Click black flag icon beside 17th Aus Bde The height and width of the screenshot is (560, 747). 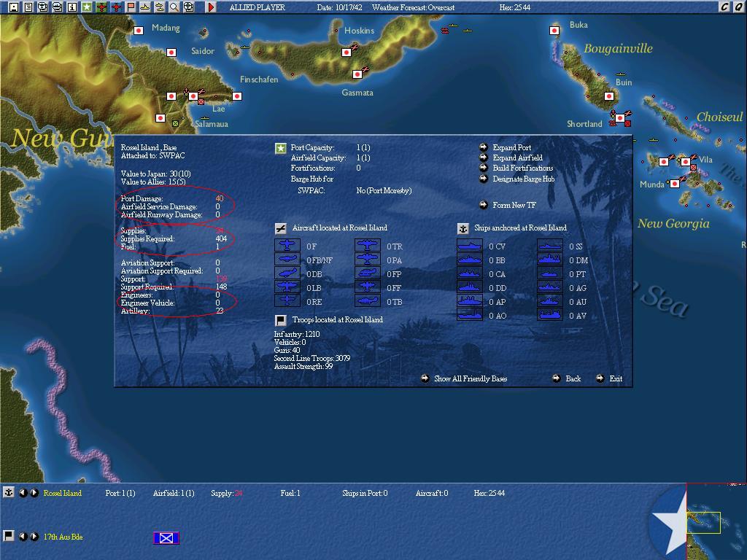(x=9, y=536)
